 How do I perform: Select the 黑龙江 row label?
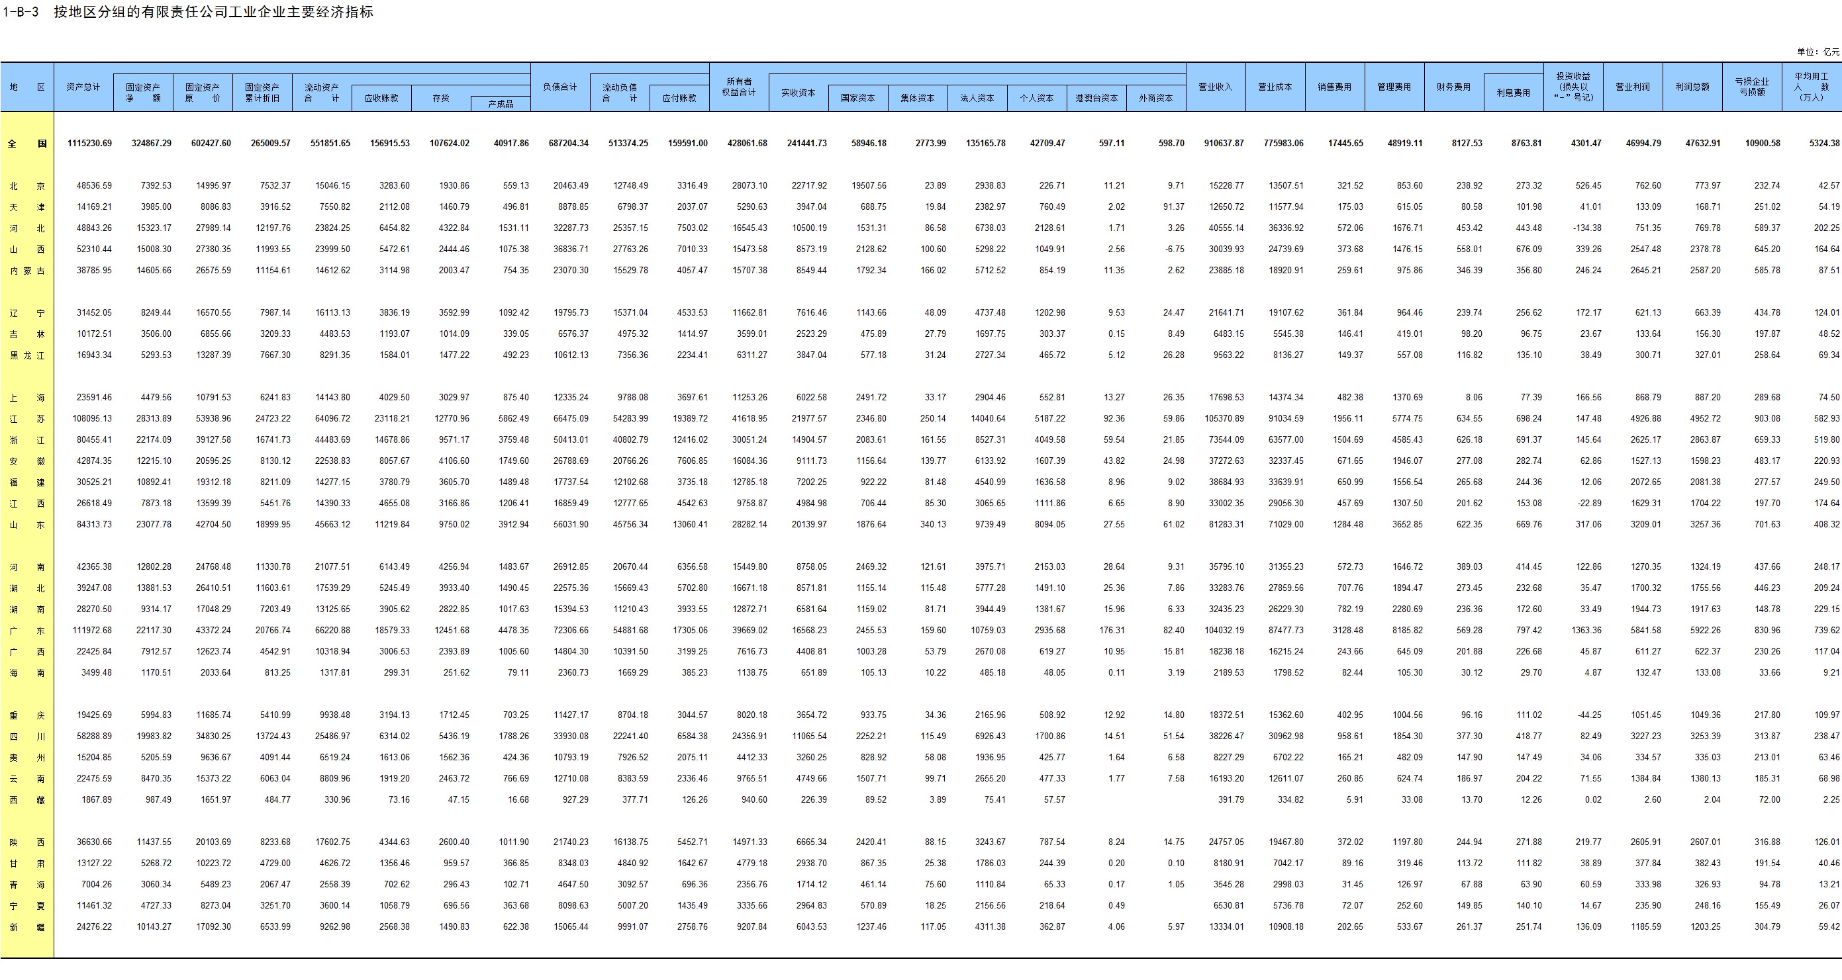[x=27, y=355]
